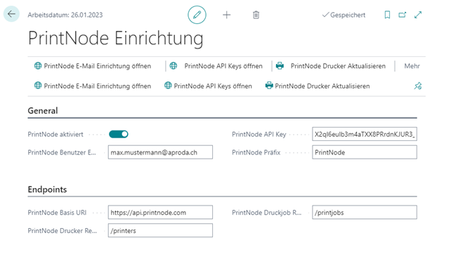This screenshot has width=451, height=254.
Task: Click the PrintNode Benutzer E-Mail field
Action: (160, 152)
